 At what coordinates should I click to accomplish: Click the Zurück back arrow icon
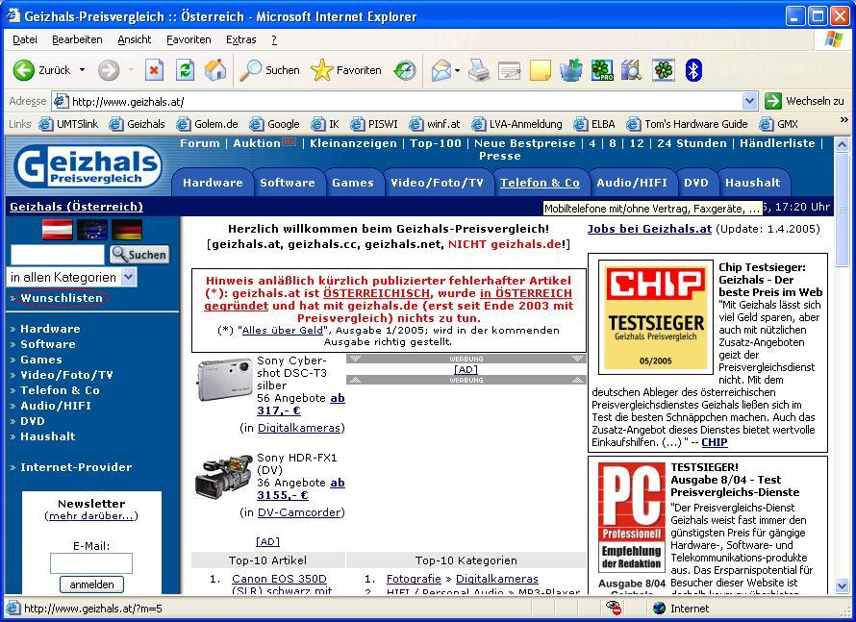[23, 70]
